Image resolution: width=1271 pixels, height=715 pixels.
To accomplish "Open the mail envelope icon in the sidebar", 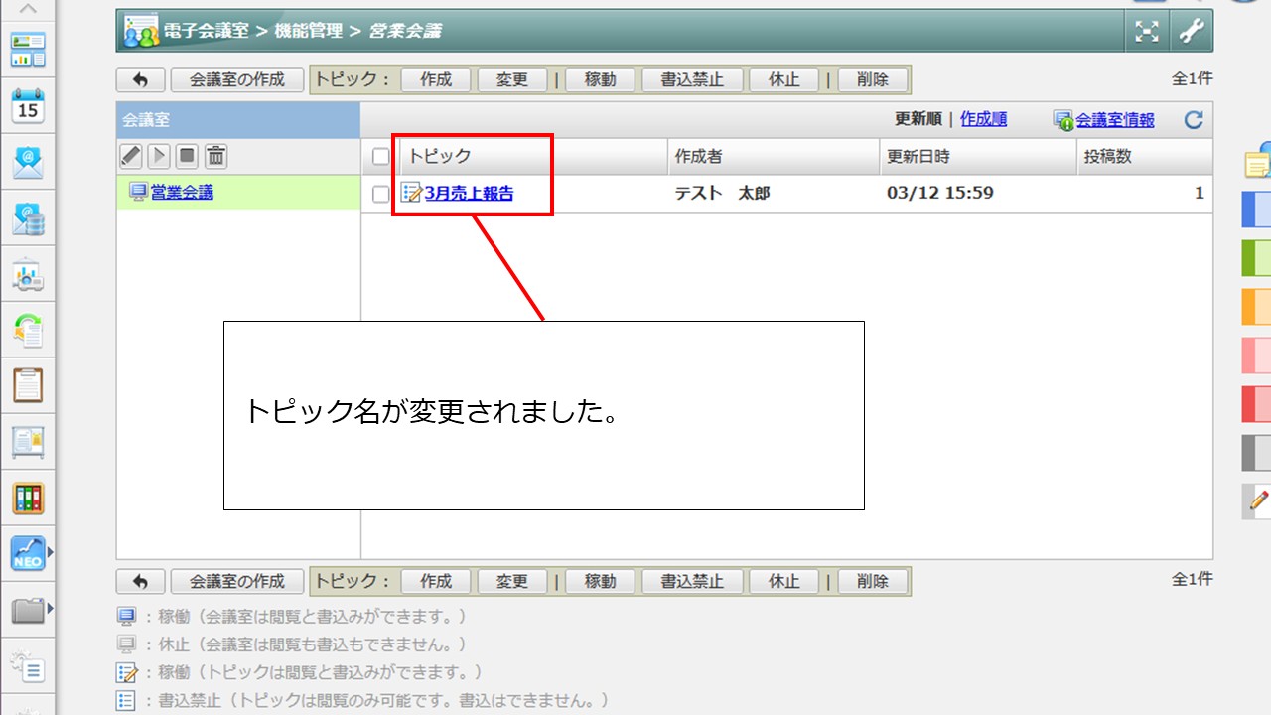I will click(28, 162).
